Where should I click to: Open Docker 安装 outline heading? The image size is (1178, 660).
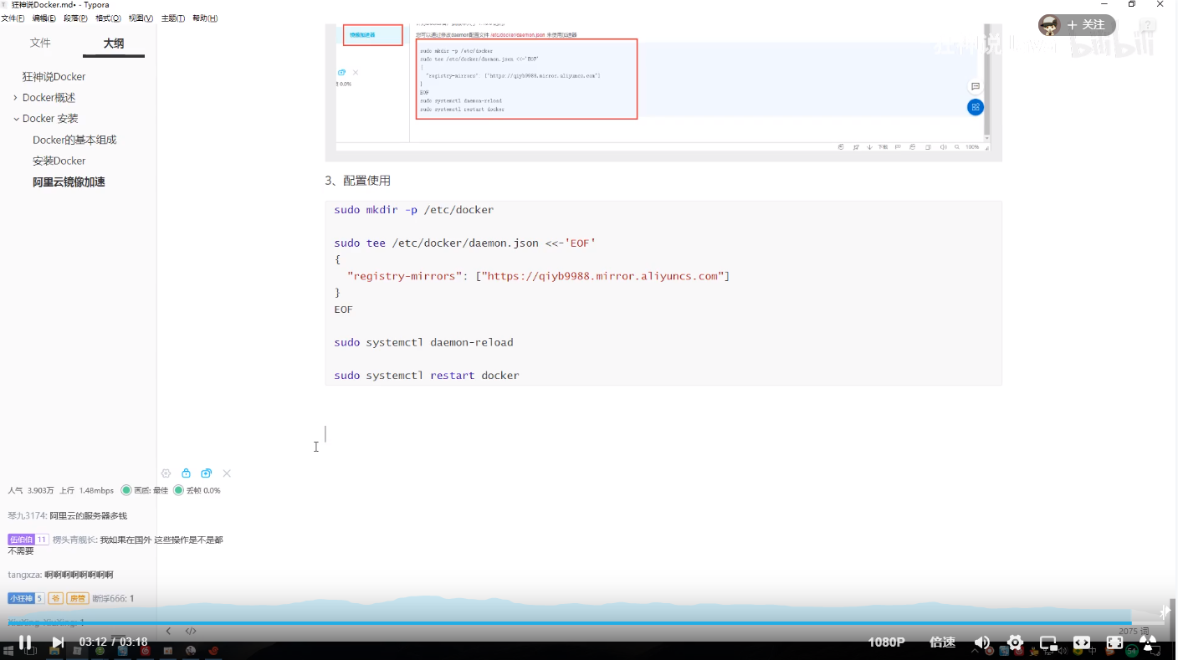coord(50,119)
